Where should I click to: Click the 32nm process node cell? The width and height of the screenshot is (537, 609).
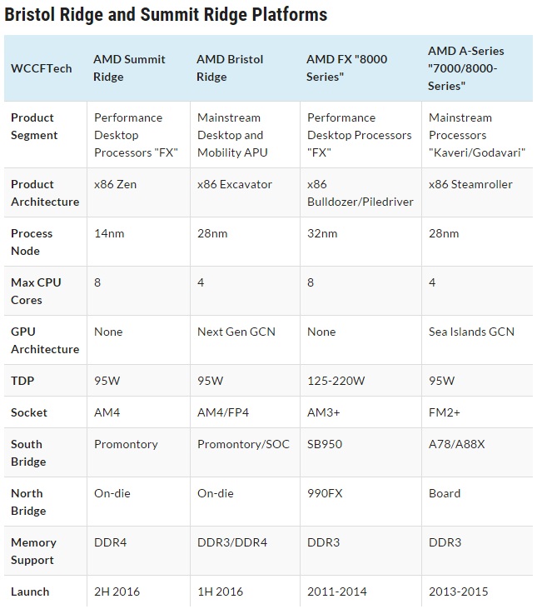coord(322,233)
